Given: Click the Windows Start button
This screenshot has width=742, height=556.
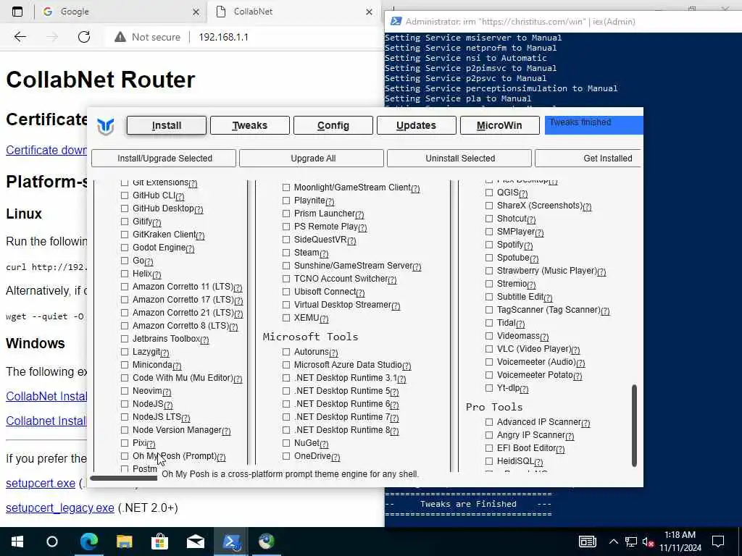Looking at the screenshot, I should pos(17,542).
